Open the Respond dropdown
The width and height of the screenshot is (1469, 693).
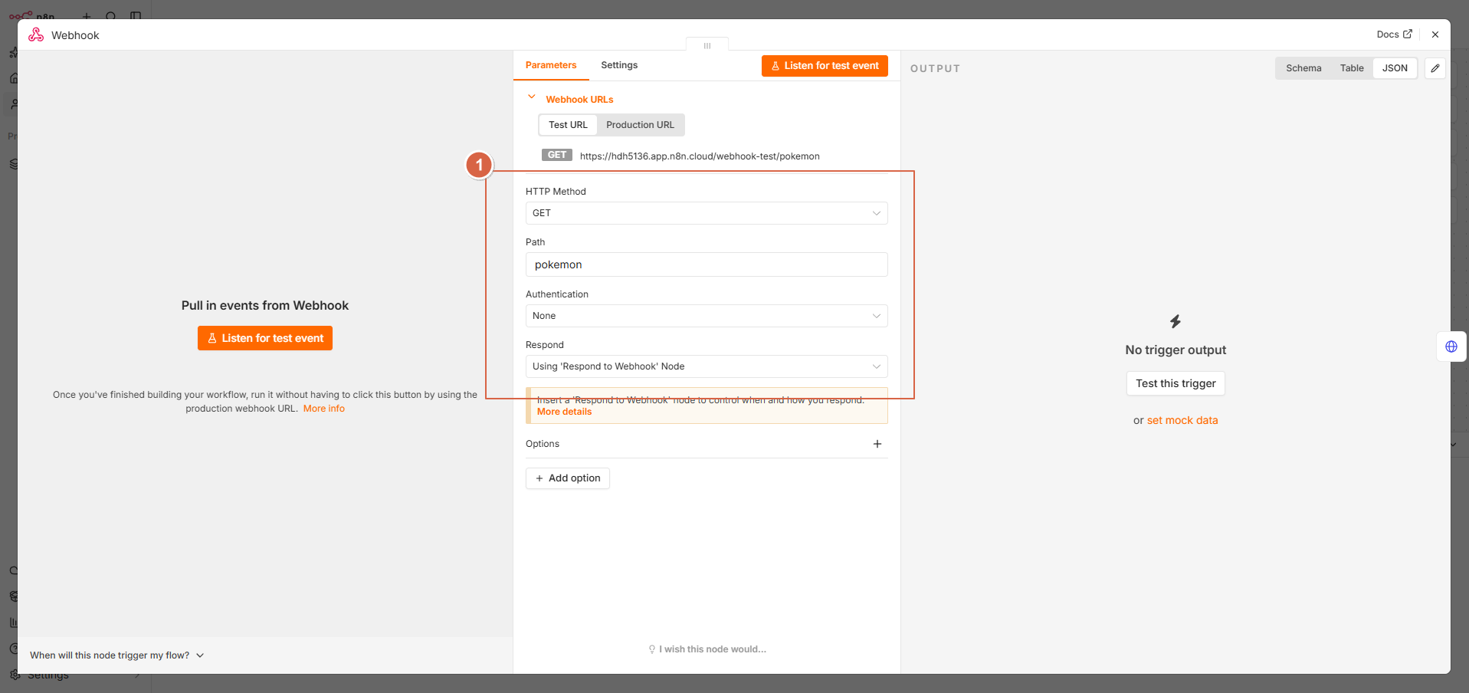pyautogui.click(x=707, y=366)
